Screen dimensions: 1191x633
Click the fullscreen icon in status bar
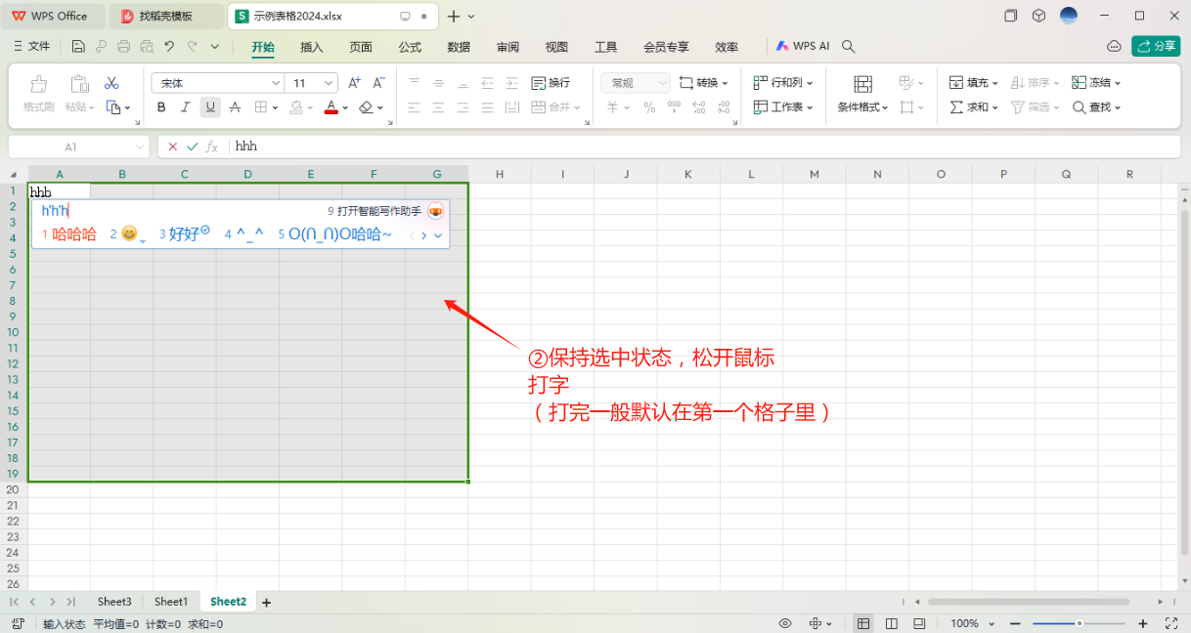[1171, 623]
